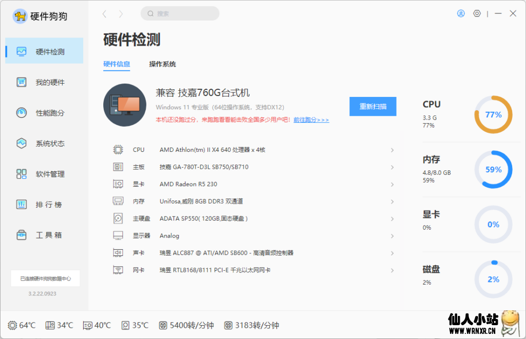Click the 重新扫描 rescan button

[x=372, y=106]
